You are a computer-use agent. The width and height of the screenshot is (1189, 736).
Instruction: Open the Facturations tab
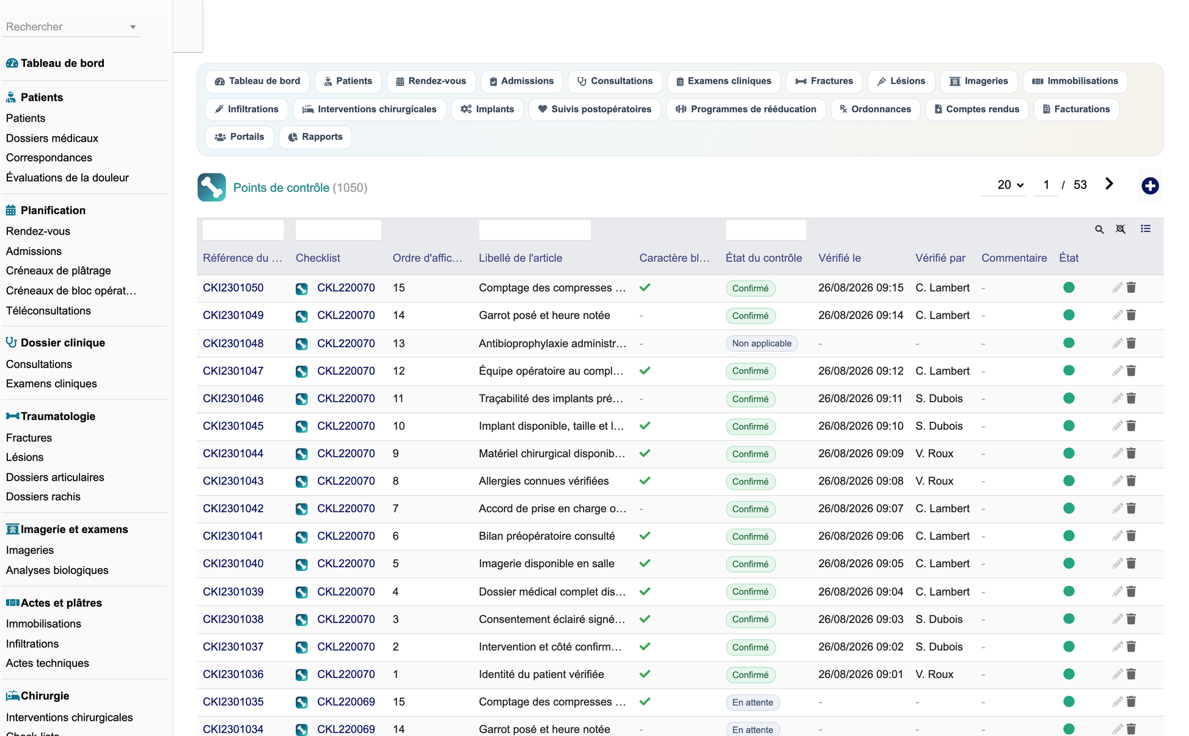[1076, 109]
